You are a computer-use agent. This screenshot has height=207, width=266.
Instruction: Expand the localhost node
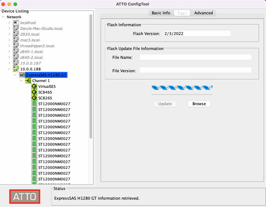[x=9, y=23]
